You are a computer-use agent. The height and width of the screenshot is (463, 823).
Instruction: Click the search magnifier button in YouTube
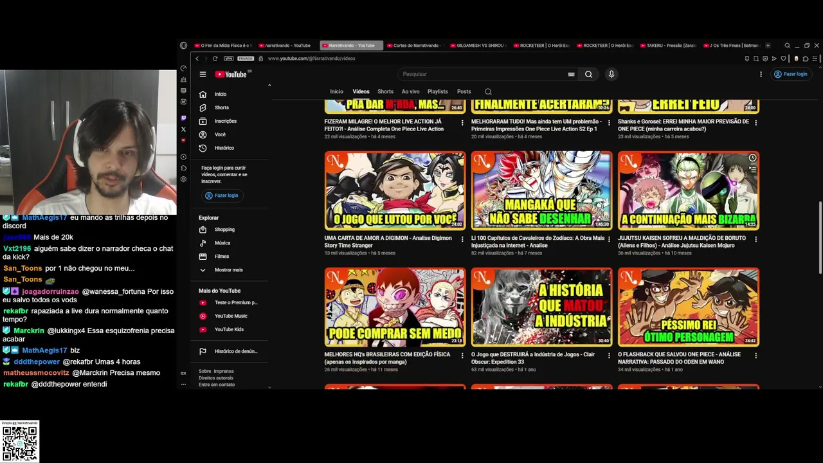point(588,75)
